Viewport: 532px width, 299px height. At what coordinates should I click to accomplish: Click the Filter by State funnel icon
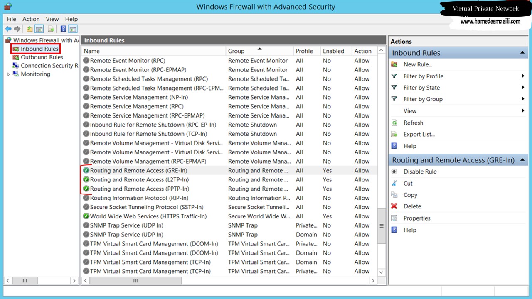click(394, 88)
